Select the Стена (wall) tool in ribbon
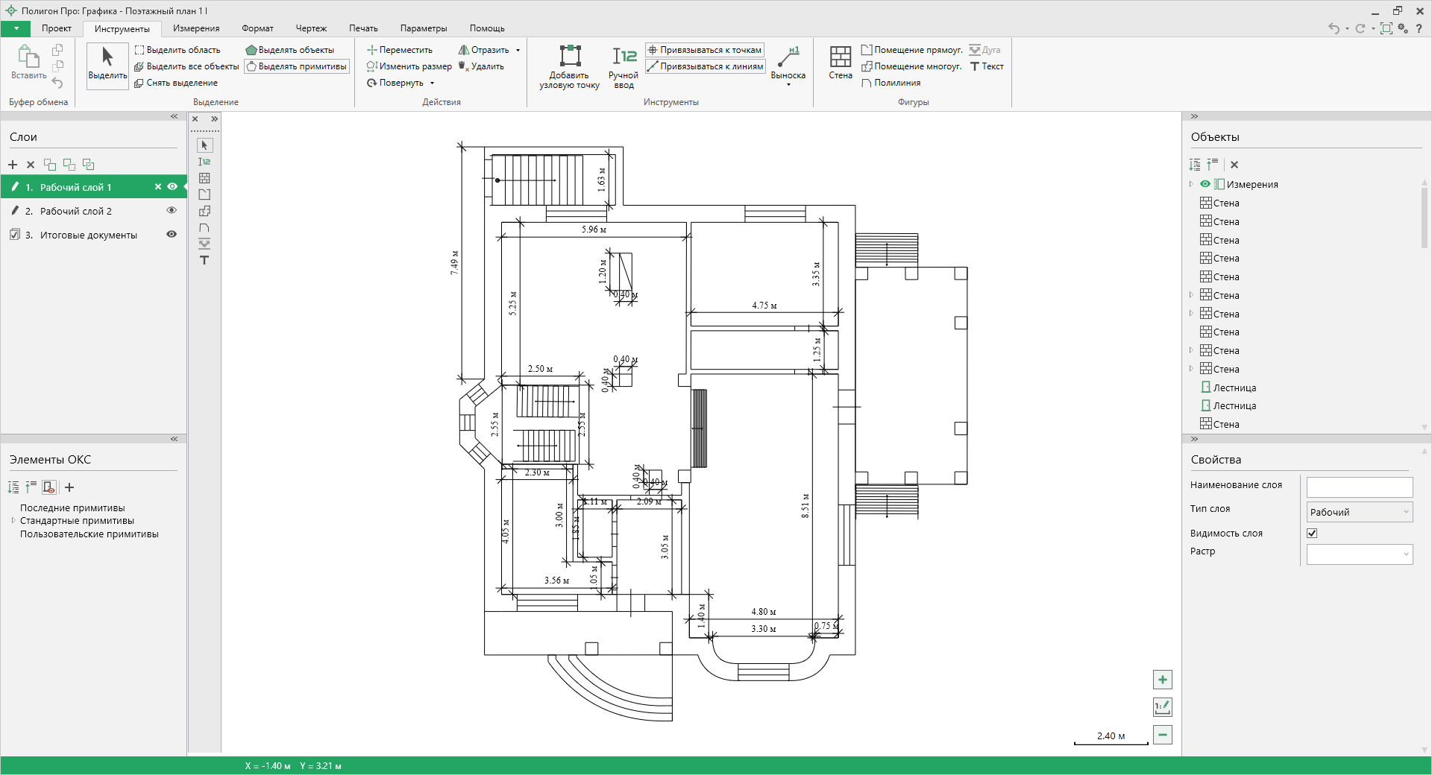1432x775 pixels. 840,63
